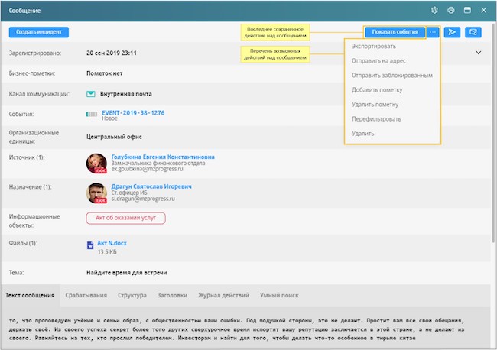
Task: Switch to Журнал действий tab
Action: pyautogui.click(x=223, y=295)
